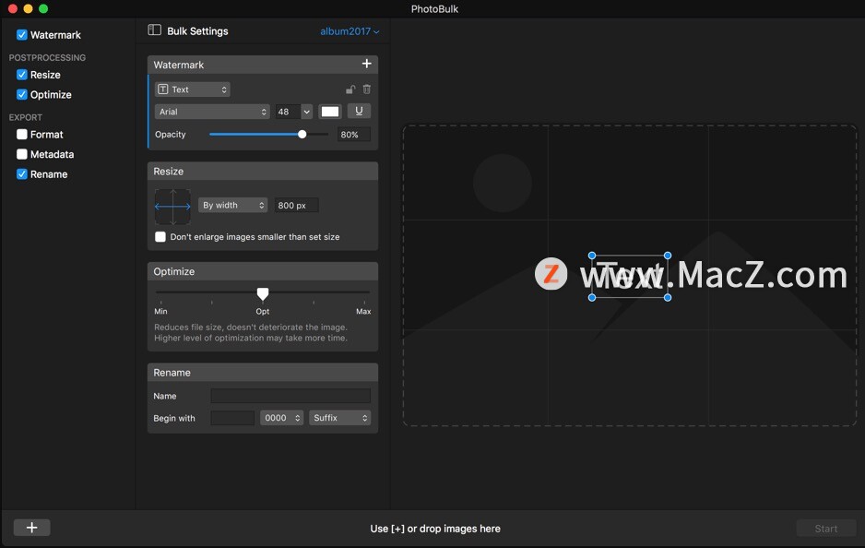Click the Watermark section header
Image resolution: width=865 pixels, height=548 pixels.
pos(263,65)
